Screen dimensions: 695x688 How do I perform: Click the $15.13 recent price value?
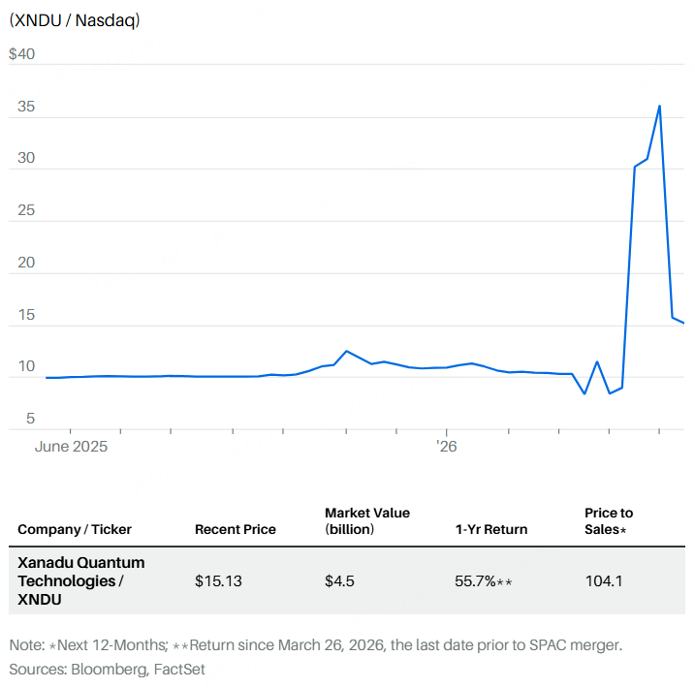[x=218, y=580]
